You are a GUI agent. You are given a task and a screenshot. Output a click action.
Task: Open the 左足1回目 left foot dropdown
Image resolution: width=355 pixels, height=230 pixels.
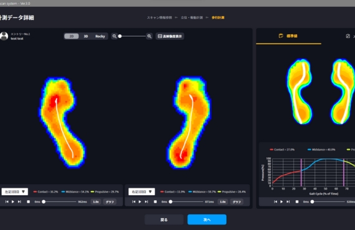15,191
